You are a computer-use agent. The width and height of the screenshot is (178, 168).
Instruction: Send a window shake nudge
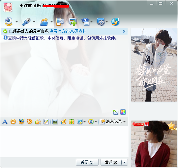pos(30,122)
